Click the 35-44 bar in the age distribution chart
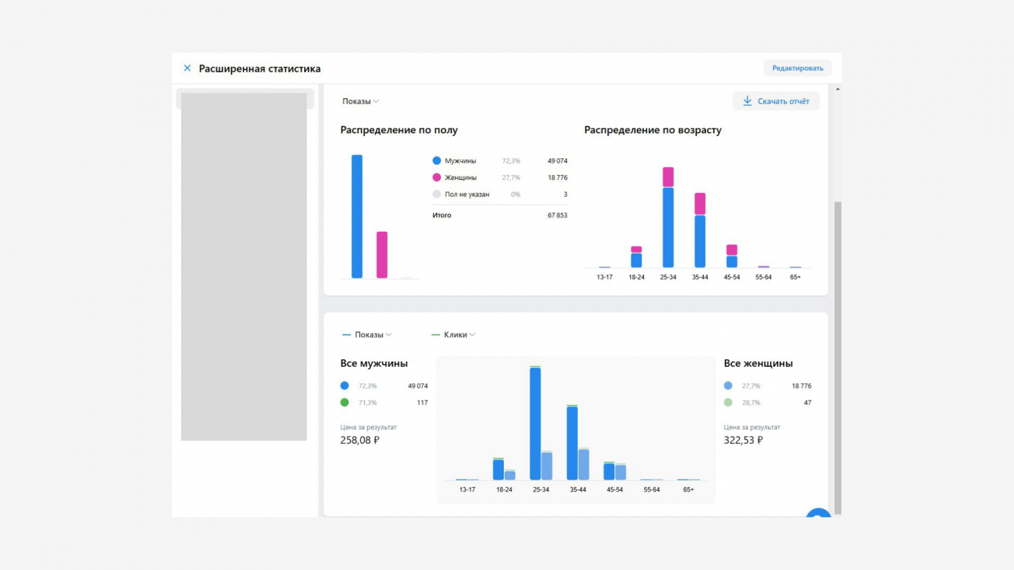This screenshot has height=570, width=1014. pos(700,230)
